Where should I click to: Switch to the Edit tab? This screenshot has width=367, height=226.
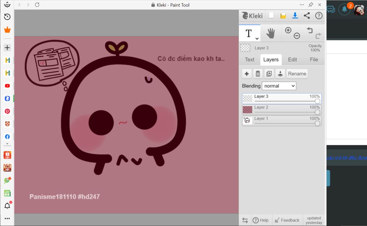[292, 60]
